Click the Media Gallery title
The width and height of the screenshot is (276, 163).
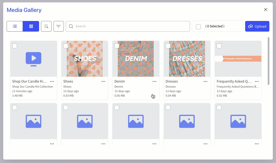tap(24, 10)
